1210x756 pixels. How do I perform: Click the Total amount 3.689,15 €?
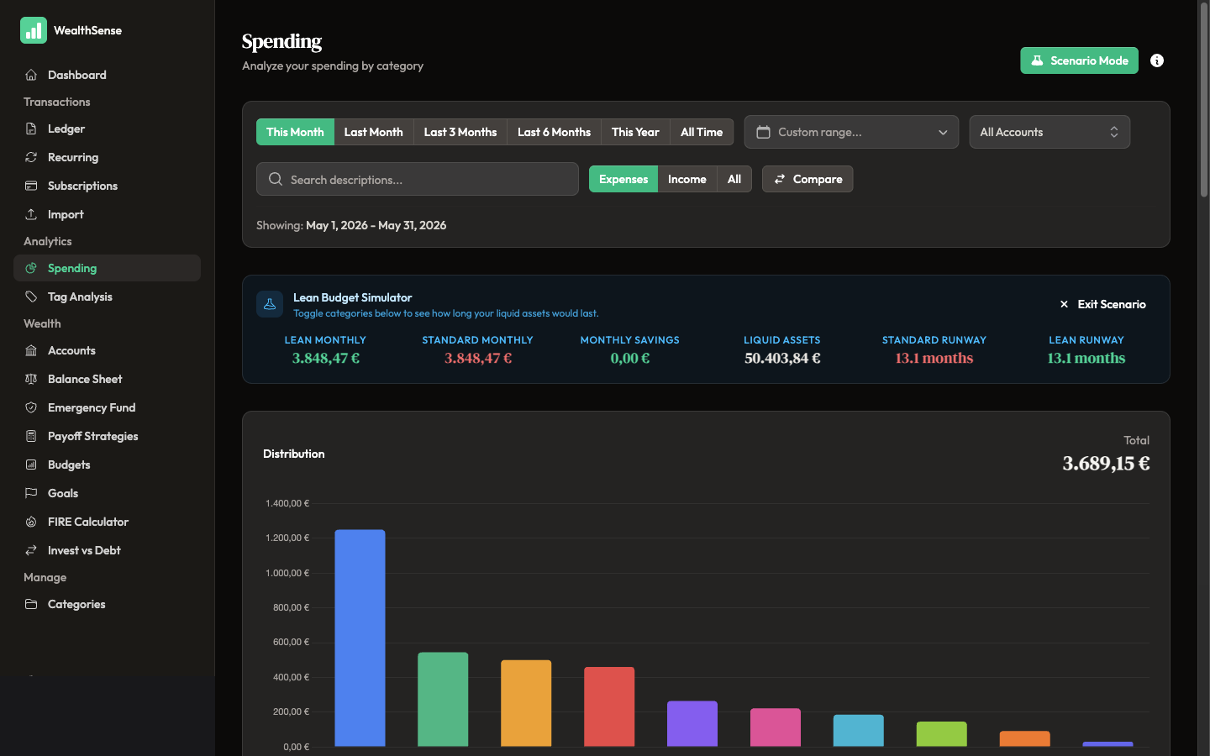pos(1106,463)
